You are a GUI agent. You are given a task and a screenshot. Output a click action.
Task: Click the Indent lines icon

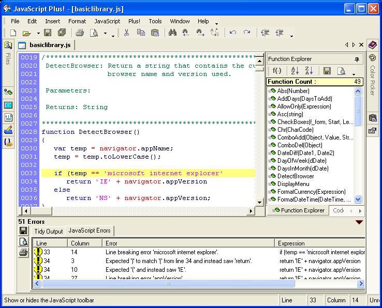point(280,33)
